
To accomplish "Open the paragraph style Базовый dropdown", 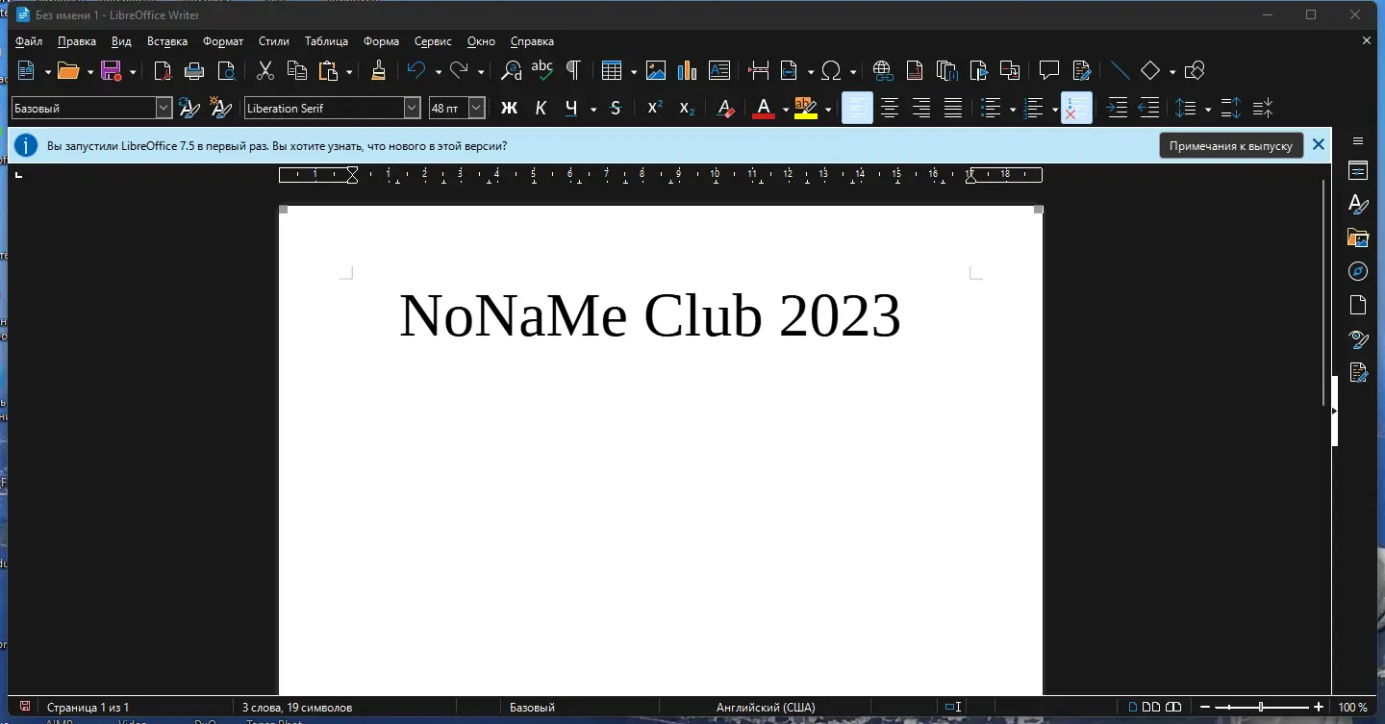I will (164, 108).
